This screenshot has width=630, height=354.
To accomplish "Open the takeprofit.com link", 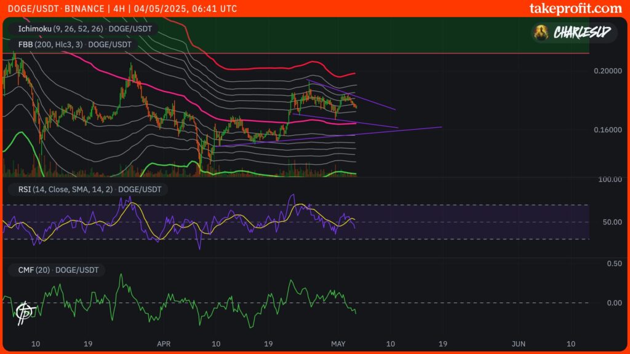I will (x=575, y=9).
